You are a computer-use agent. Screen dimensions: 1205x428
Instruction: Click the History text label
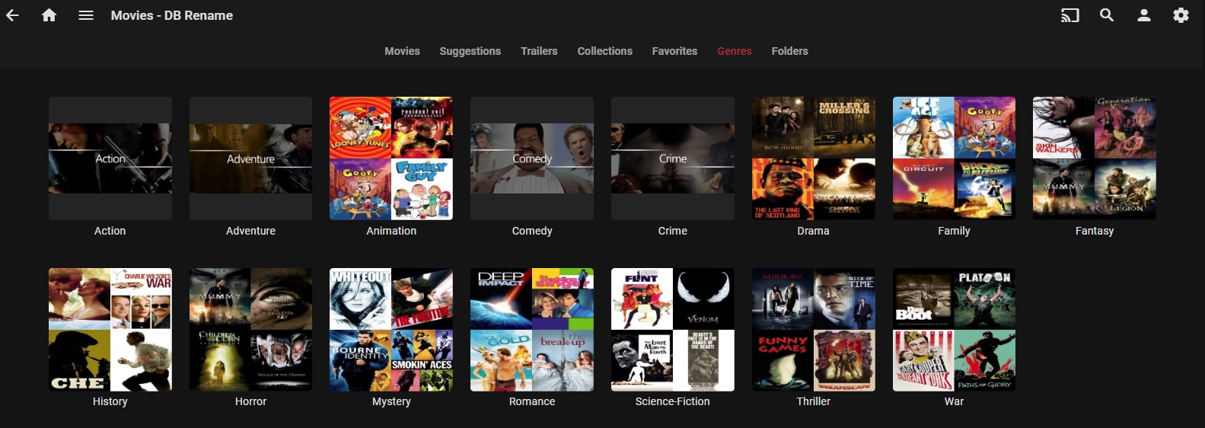(110, 401)
